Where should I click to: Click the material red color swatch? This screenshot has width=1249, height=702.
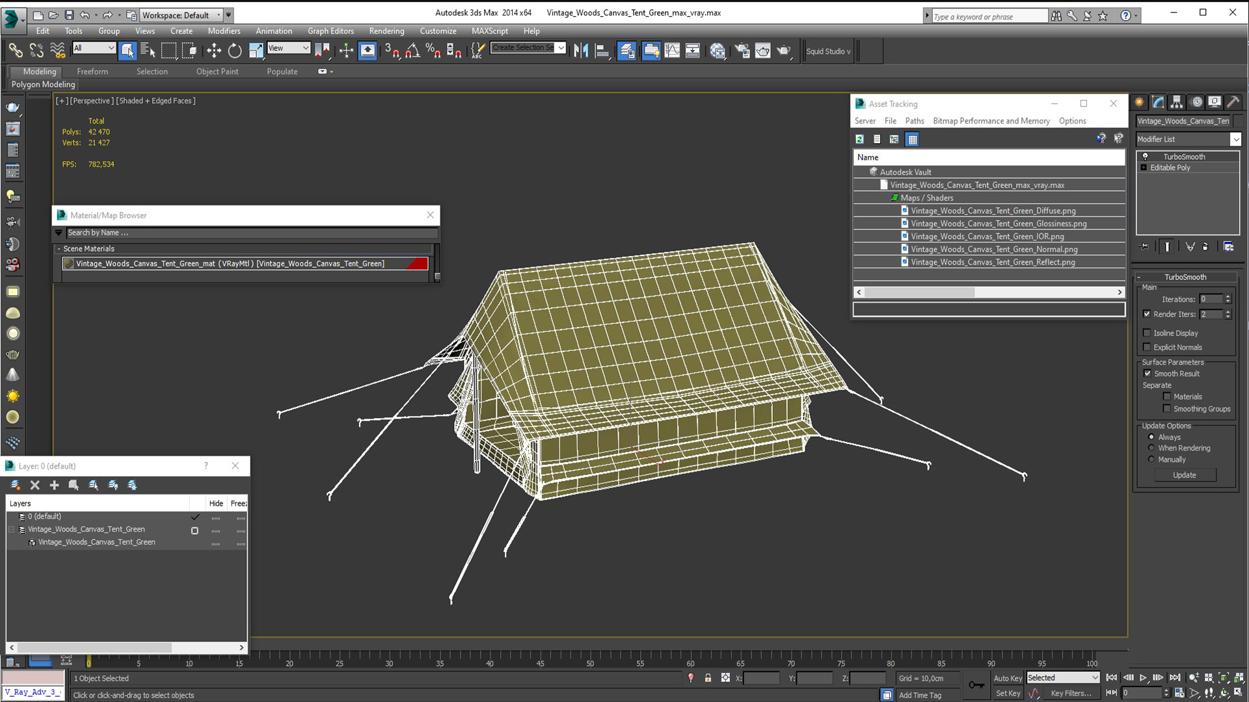tap(416, 263)
